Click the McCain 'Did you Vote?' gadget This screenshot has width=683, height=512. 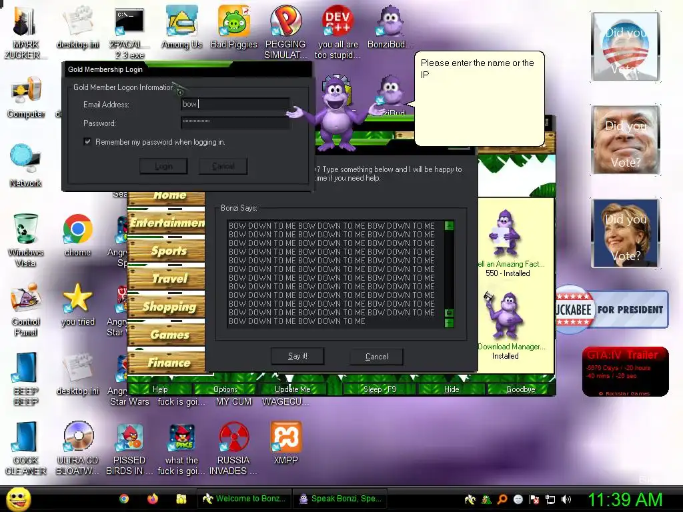point(625,140)
